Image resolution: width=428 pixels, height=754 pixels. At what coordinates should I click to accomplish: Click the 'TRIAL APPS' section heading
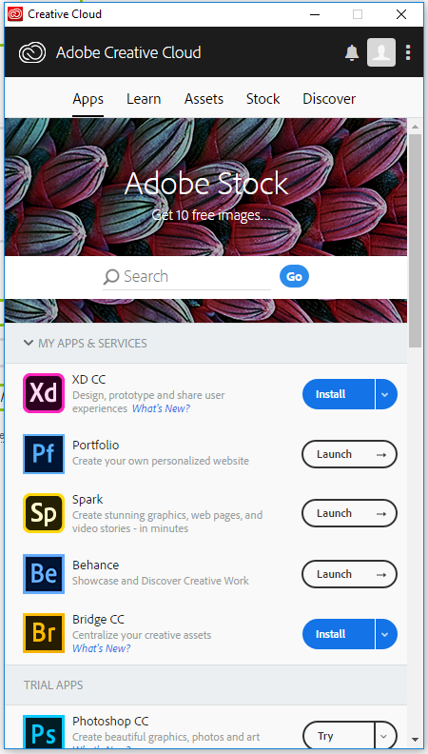coord(53,685)
